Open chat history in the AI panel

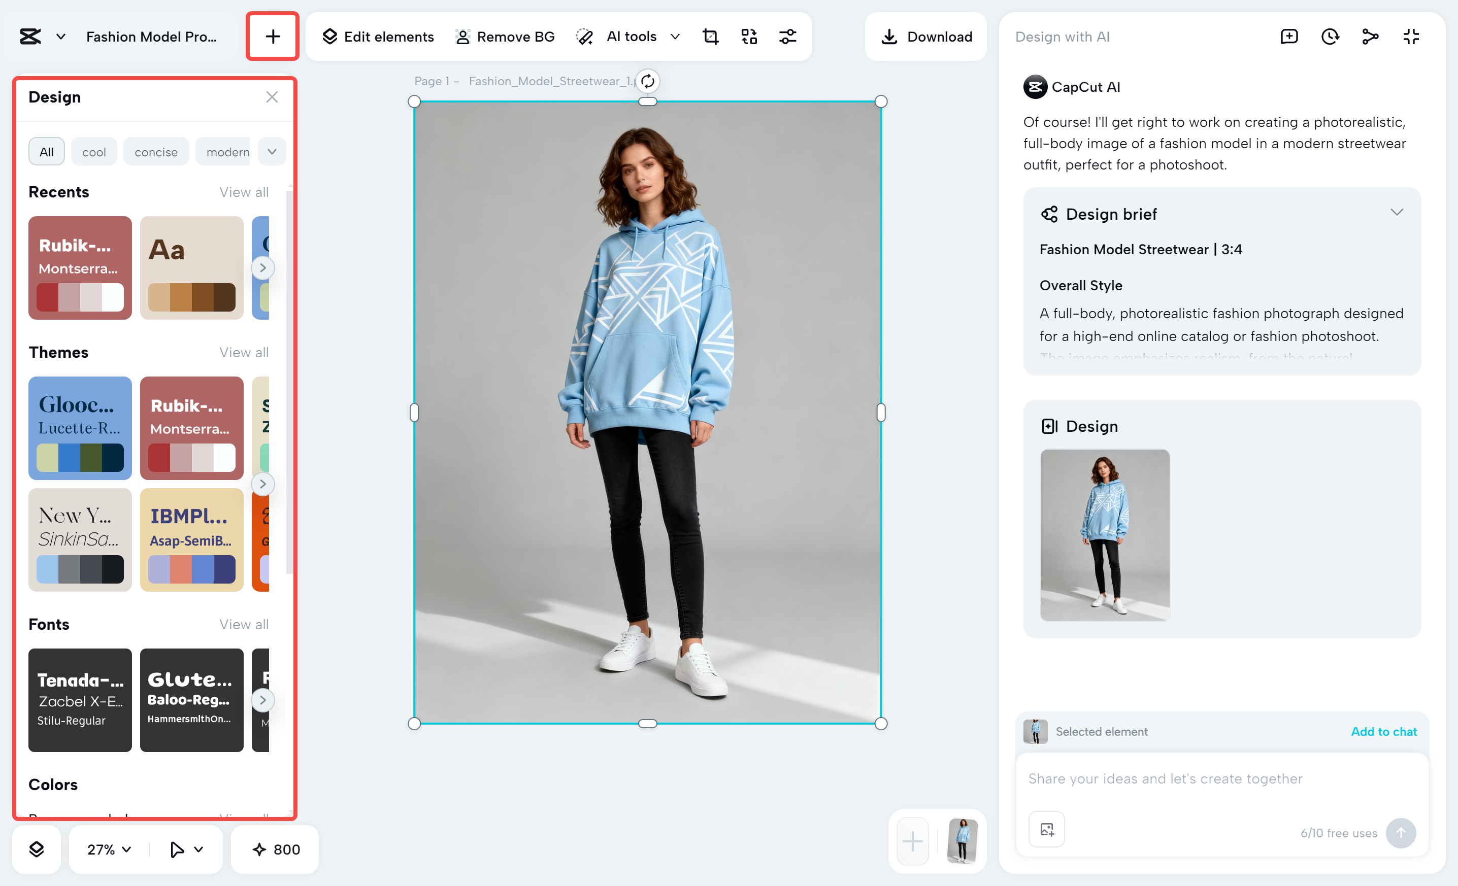coord(1330,36)
